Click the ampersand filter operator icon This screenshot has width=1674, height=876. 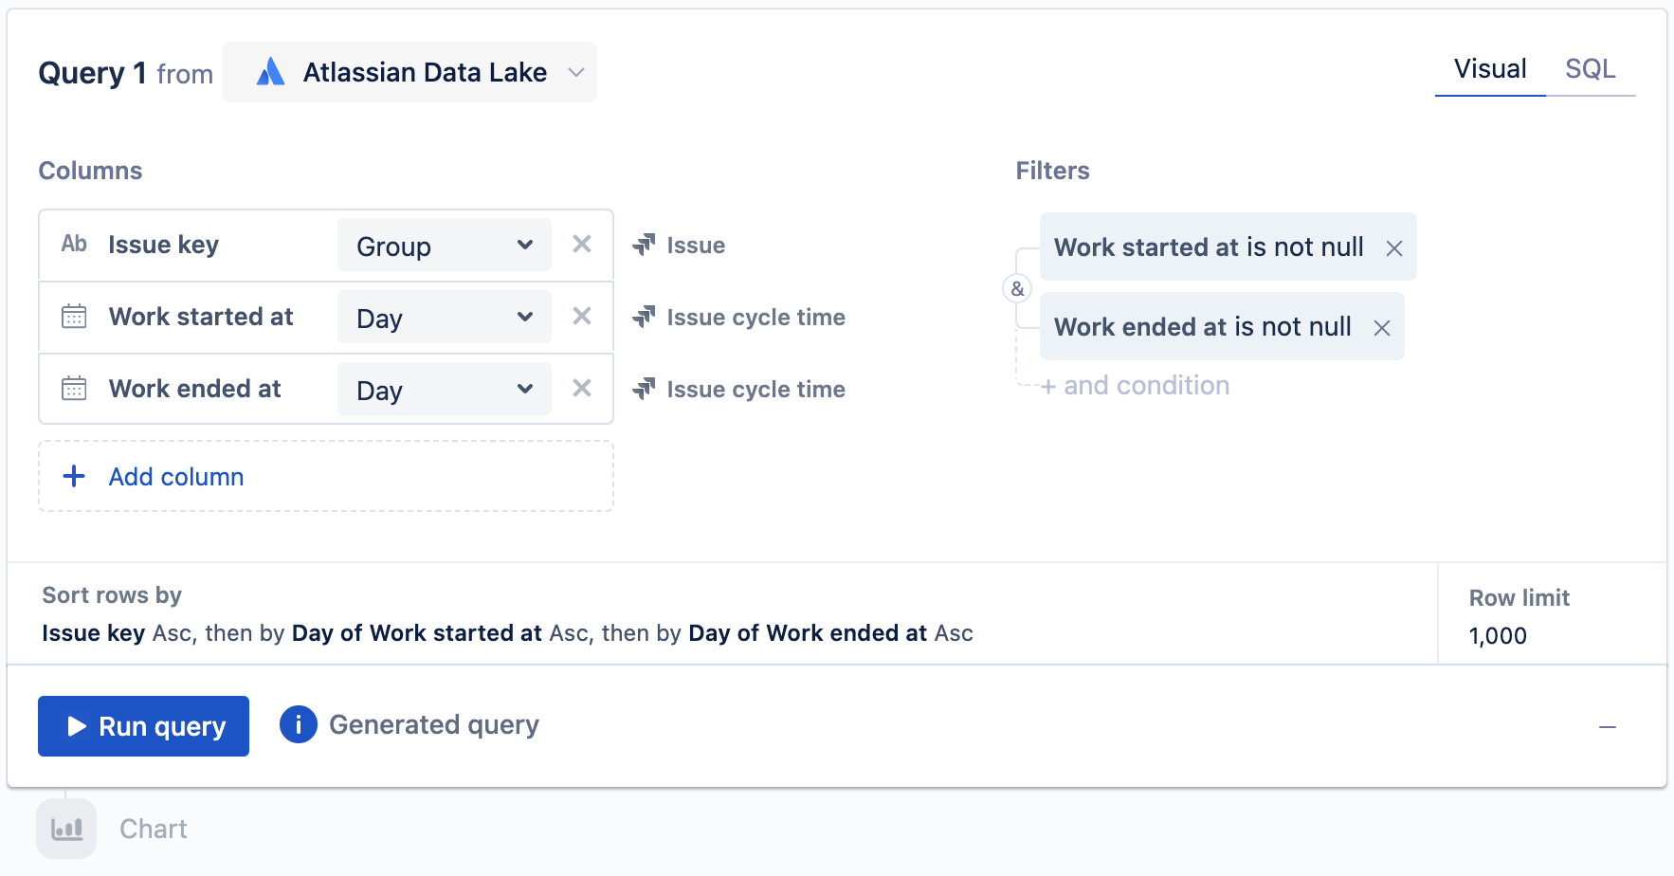[x=1017, y=288]
